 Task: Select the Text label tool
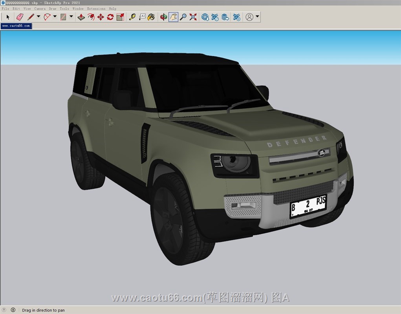(142, 17)
